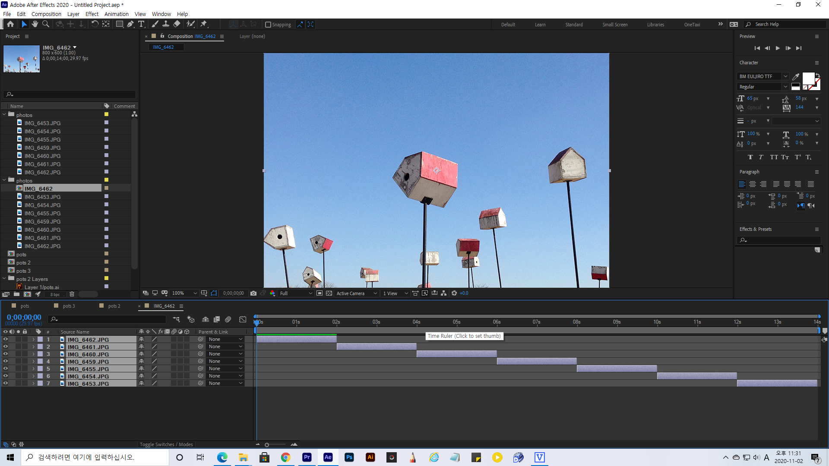Click the Effects & Presets search field

point(782,240)
